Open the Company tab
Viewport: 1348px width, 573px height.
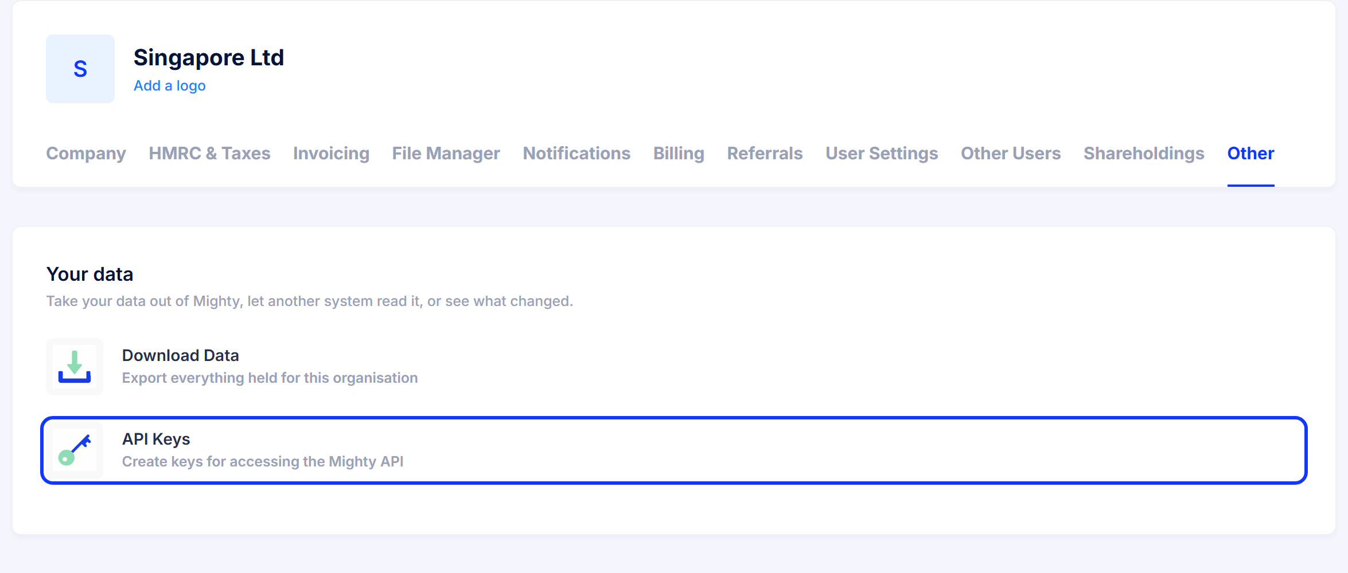point(86,153)
